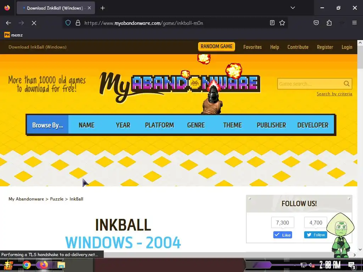Click the 7,300 likes count box
The height and width of the screenshot is (272, 363).
283,222
